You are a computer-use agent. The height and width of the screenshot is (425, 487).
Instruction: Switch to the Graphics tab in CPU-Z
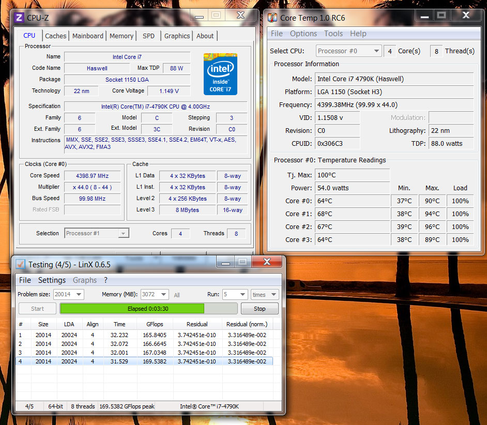click(x=177, y=36)
